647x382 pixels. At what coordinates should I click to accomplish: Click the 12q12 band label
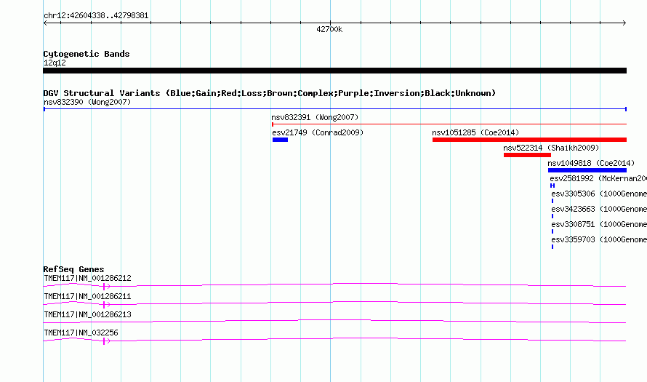pyautogui.click(x=55, y=63)
